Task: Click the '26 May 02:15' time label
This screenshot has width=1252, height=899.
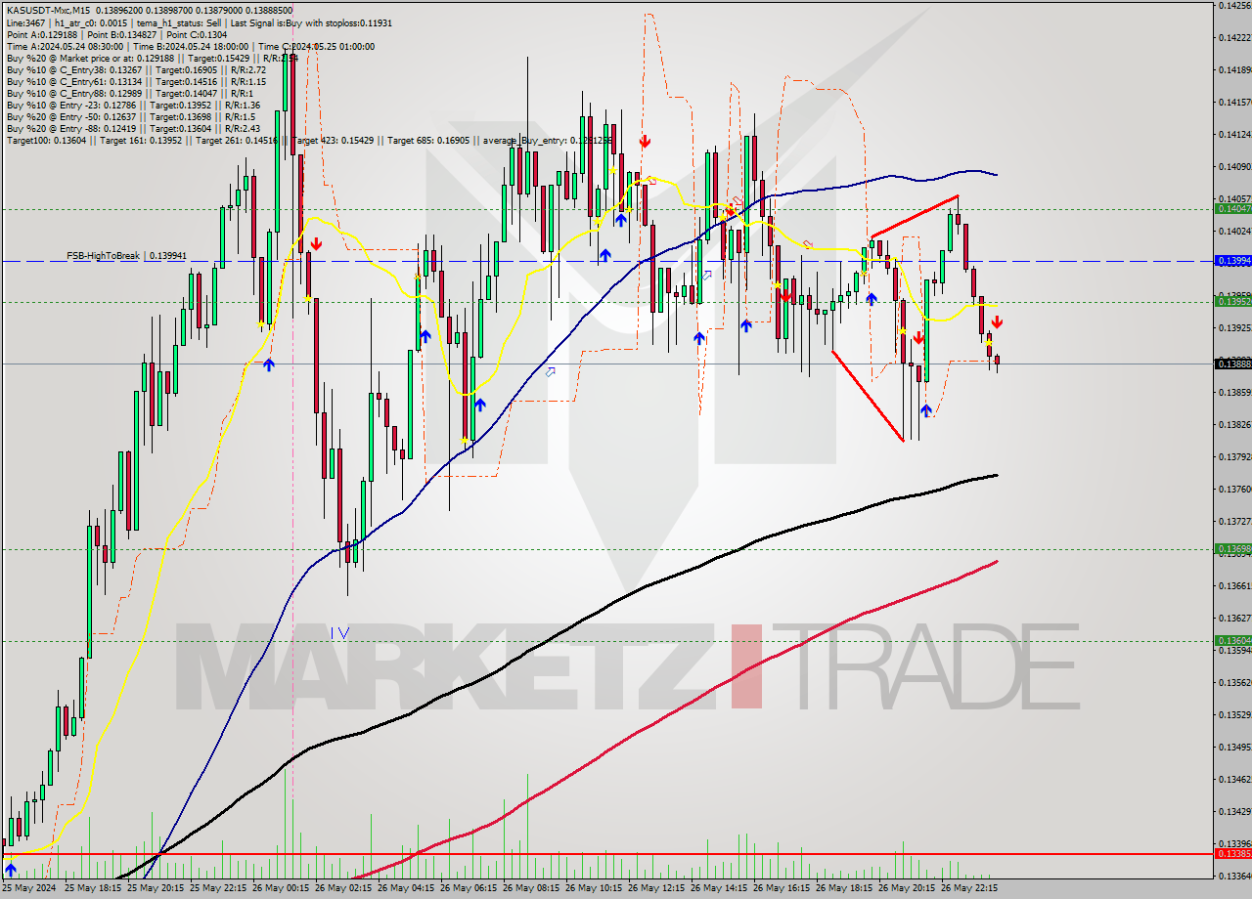Action: 342,889
